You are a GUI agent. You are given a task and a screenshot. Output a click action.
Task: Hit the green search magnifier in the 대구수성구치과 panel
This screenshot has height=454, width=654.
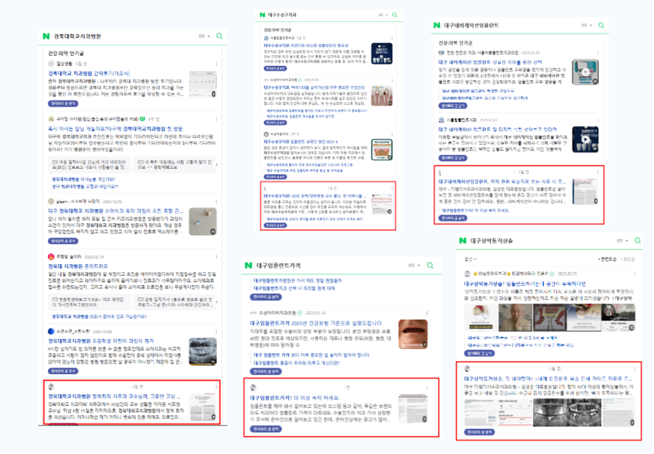tap(395, 15)
